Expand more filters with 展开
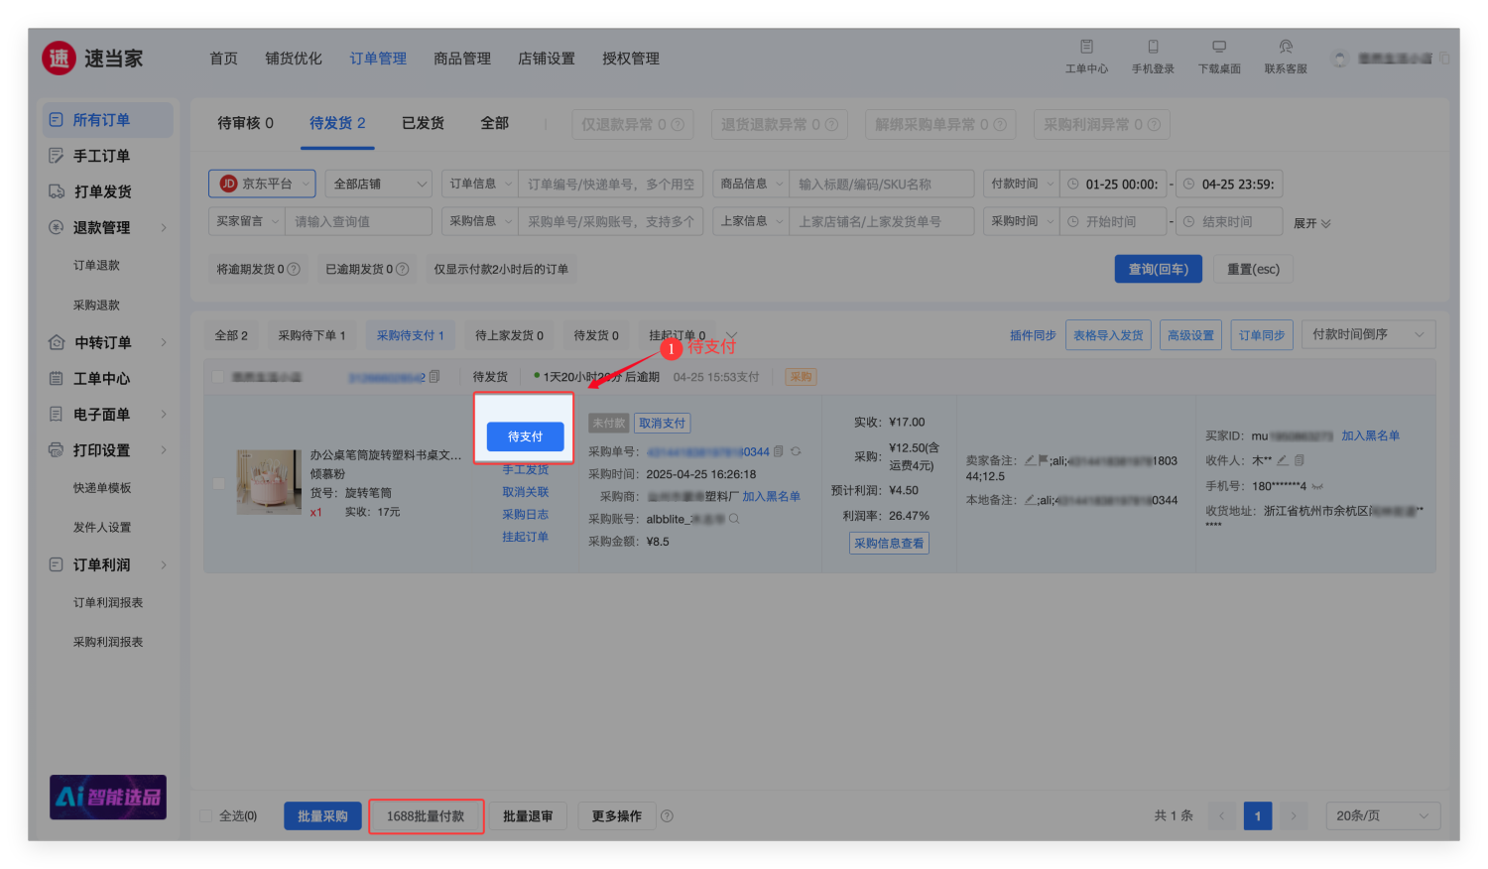The image size is (1488, 869). 1311,223
